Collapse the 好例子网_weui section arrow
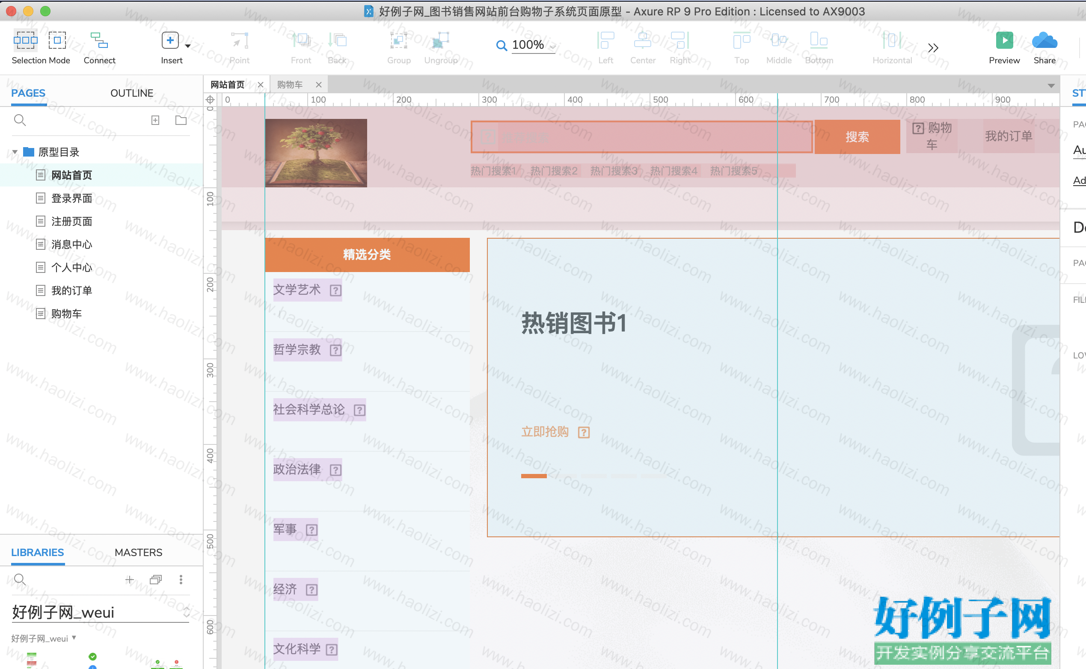This screenshot has height=669, width=1086. 74,638
